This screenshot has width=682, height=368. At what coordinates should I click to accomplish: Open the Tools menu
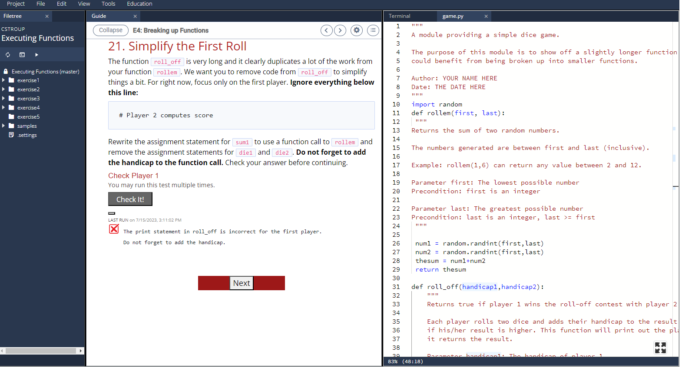(109, 4)
